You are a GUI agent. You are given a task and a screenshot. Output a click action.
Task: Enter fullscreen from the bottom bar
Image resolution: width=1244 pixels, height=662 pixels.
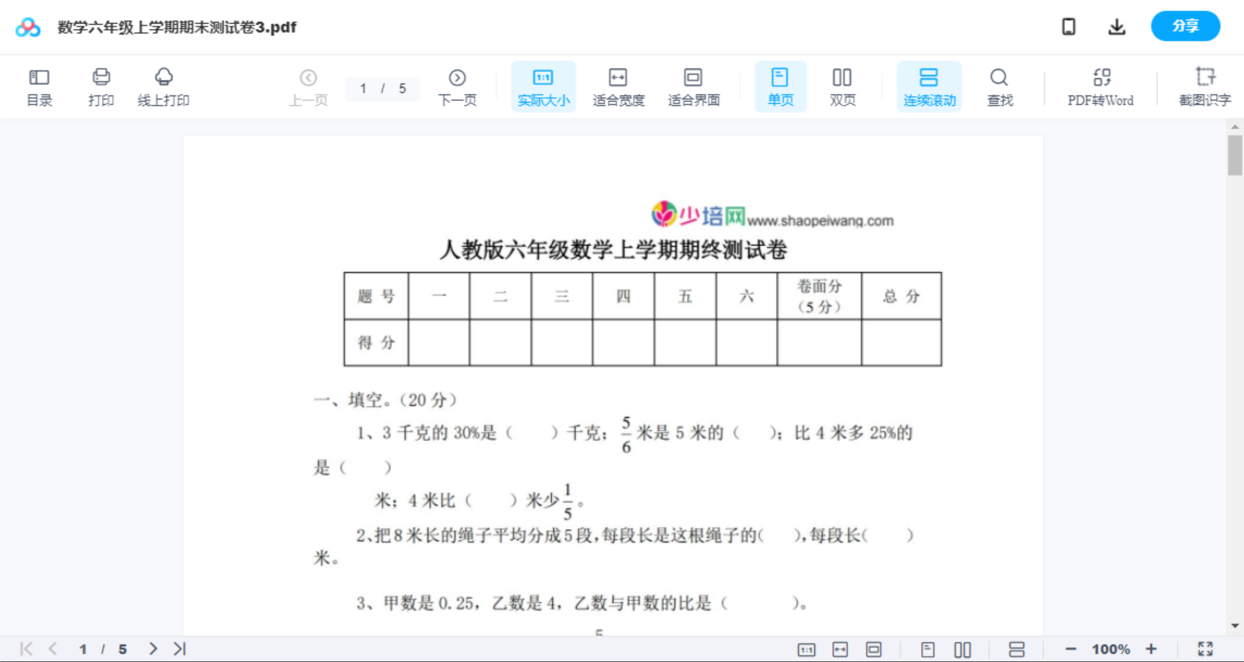pyautogui.click(x=1205, y=648)
